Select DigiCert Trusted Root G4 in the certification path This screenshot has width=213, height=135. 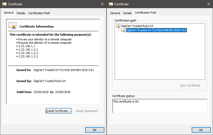click(137, 26)
